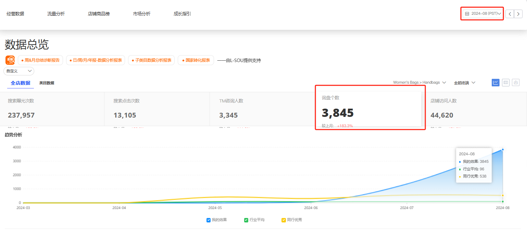Switch to table column view icon
This screenshot has height=231, width=527.
click(506, 83)
